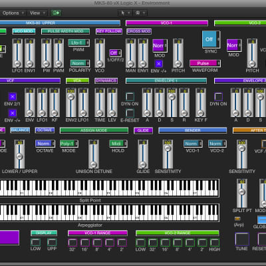
Task: Toggle the ENV -/+ checkbox under VCO-1 MOD
Action: click(x=159, y=64)
